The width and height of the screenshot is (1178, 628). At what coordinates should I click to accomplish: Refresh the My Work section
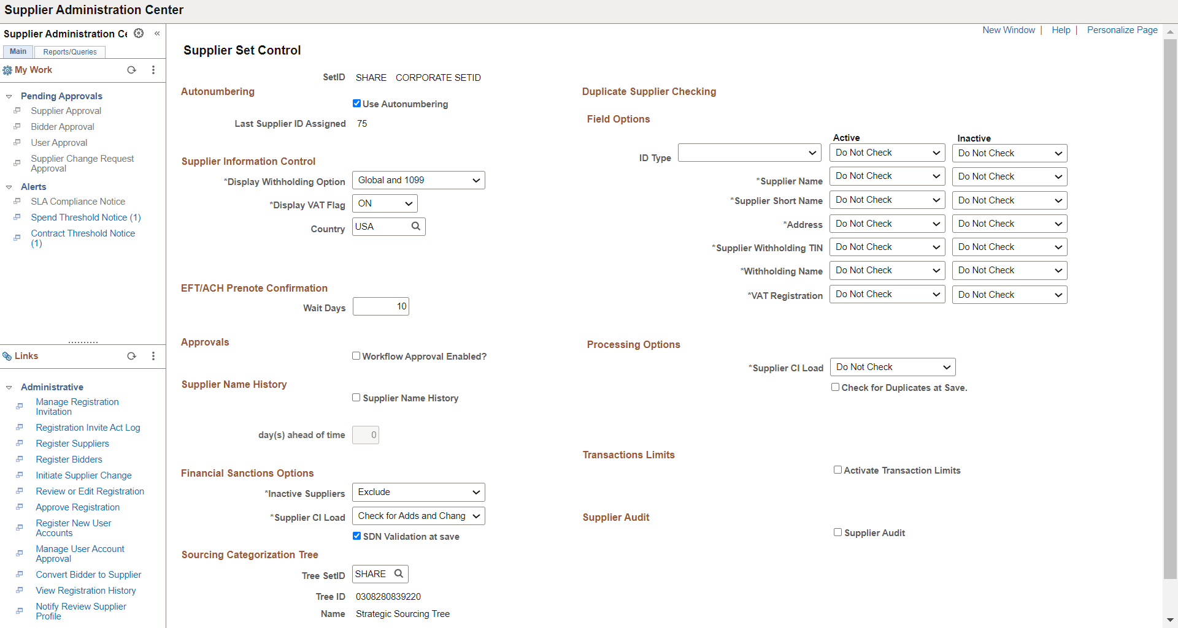(x=131, y=70)
